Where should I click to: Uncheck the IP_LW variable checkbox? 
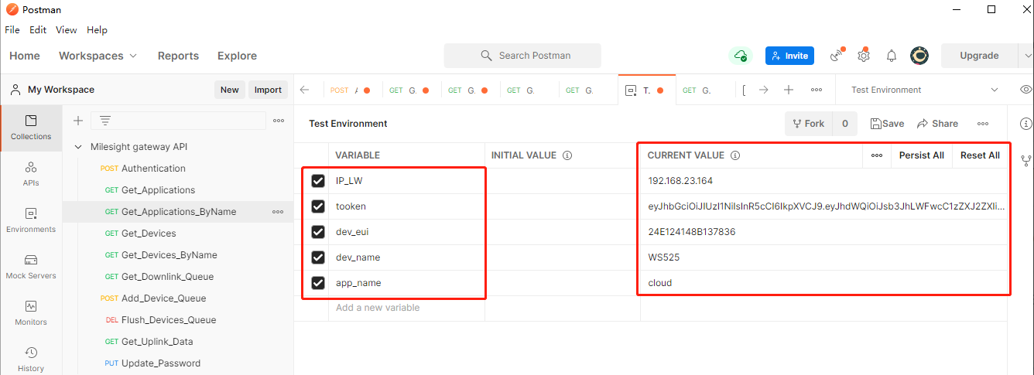click(318, 181)
